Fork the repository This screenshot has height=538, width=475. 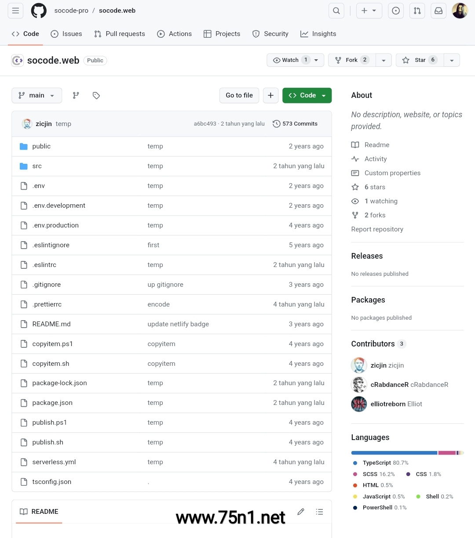click(352, 60)
